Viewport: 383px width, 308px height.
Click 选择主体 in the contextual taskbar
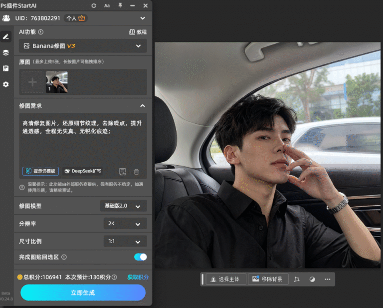(x=226, y=279)
